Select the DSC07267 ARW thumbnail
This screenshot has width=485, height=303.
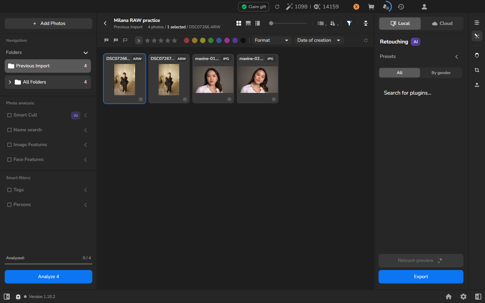click(169, 79)
